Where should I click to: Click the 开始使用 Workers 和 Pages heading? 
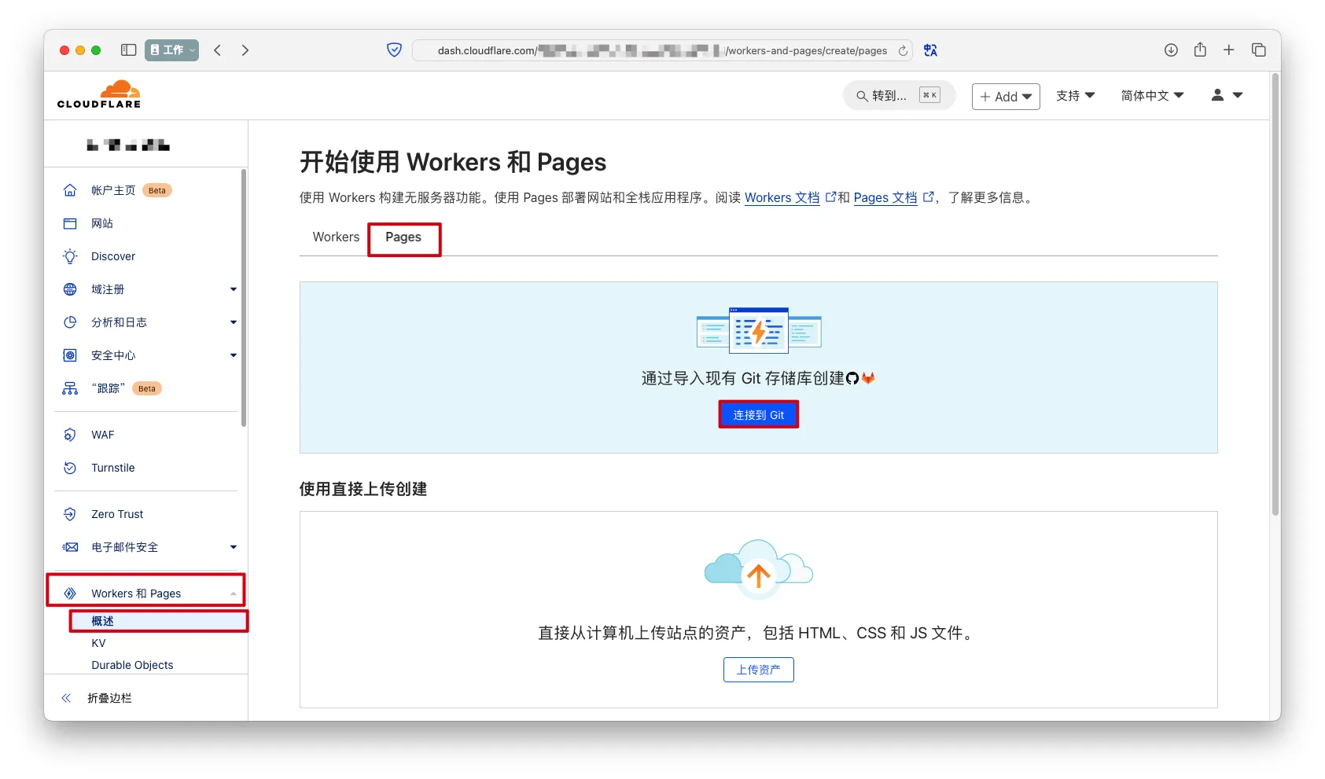(453, 162)
